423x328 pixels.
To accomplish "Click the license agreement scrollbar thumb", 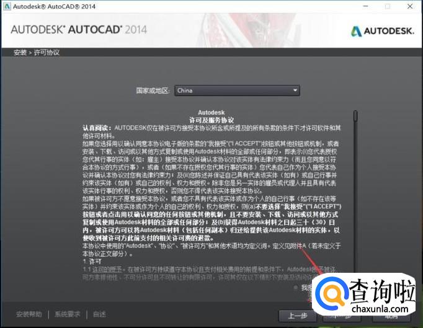I will (355, 115).
